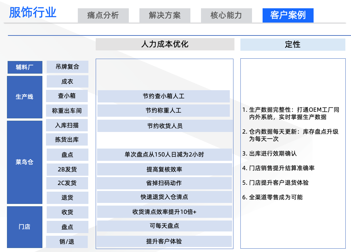The height and width of the screenshot is (252, 351).
Task: Click the 人力成本优化 column header
Action: pyautogui.click(x=165, y=44)
